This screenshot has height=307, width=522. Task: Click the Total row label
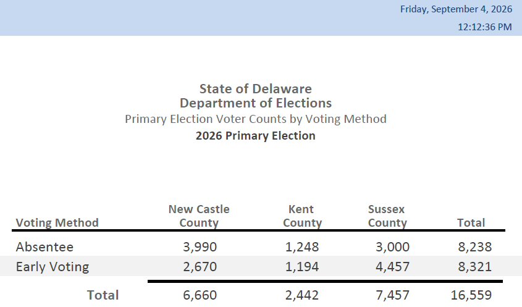pos(103,295)
